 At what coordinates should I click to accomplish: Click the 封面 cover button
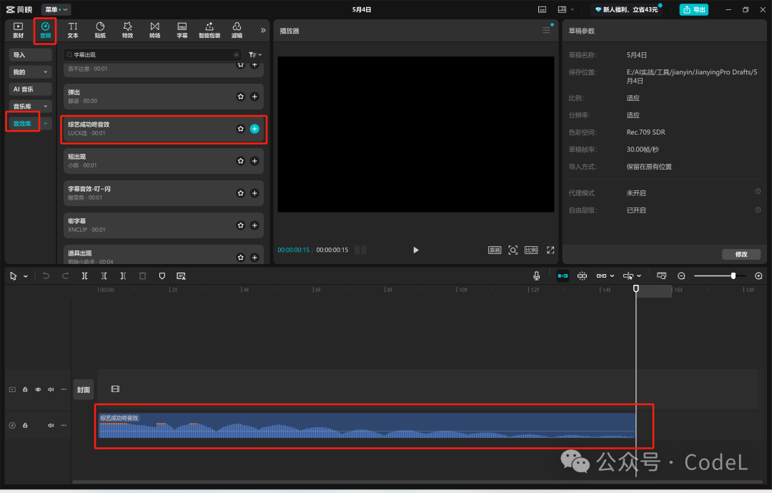(x=84, y=389)
